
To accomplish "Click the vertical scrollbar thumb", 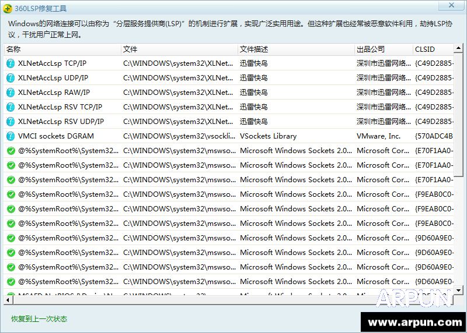I will point(458,114).
